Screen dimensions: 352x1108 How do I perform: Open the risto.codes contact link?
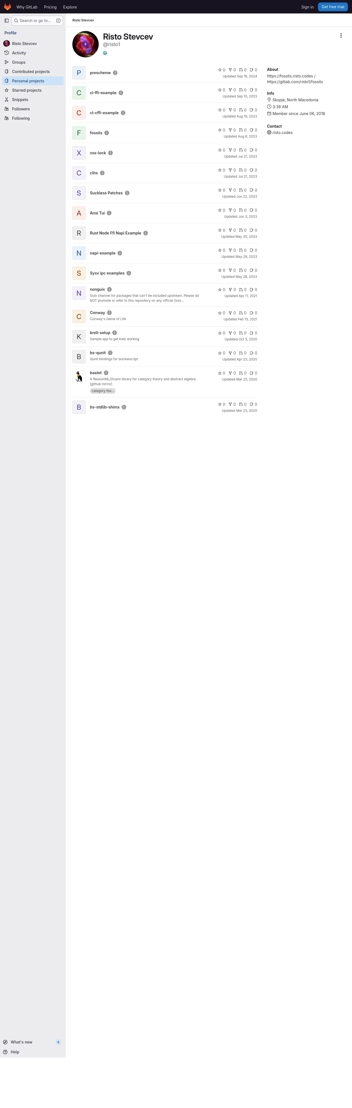click(x=282, y=133)
